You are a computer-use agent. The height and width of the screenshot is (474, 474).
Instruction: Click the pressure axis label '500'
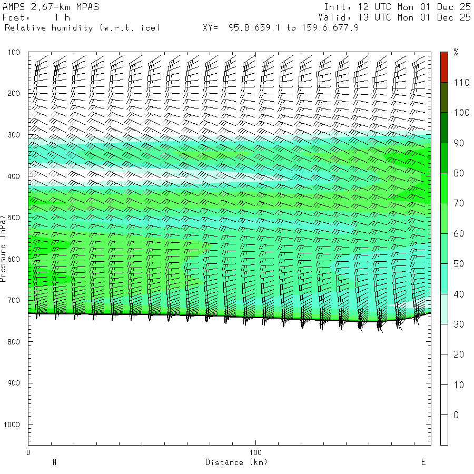pos(14,218)
